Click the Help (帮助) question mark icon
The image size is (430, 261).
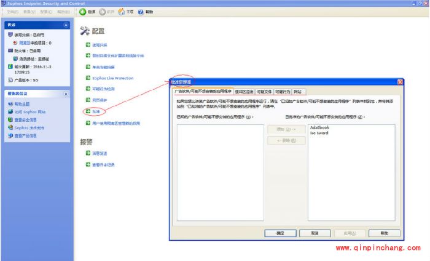[x=141, y=12]
